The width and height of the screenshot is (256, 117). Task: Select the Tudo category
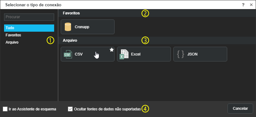(x=29, y=28)
